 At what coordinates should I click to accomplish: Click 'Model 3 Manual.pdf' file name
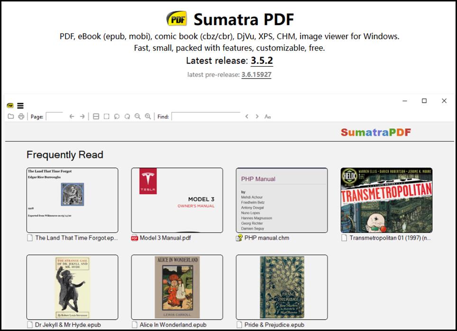coord(165,238)
